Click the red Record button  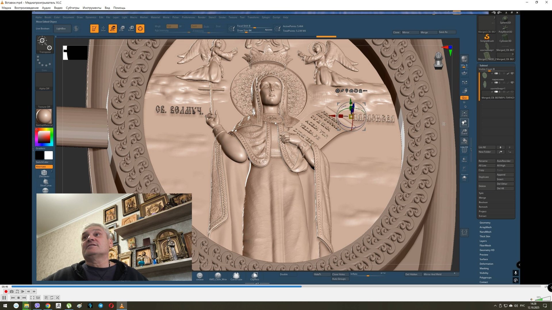pos(6,291)
